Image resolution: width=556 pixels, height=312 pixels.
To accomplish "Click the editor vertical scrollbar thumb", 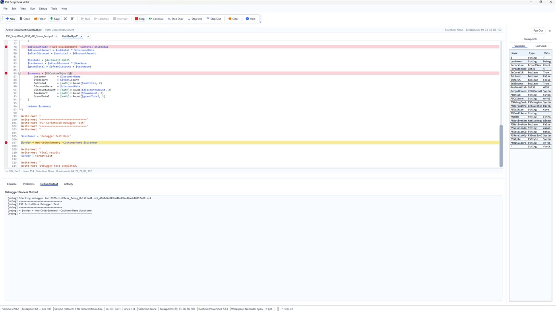I will click(x=501, y=146).
